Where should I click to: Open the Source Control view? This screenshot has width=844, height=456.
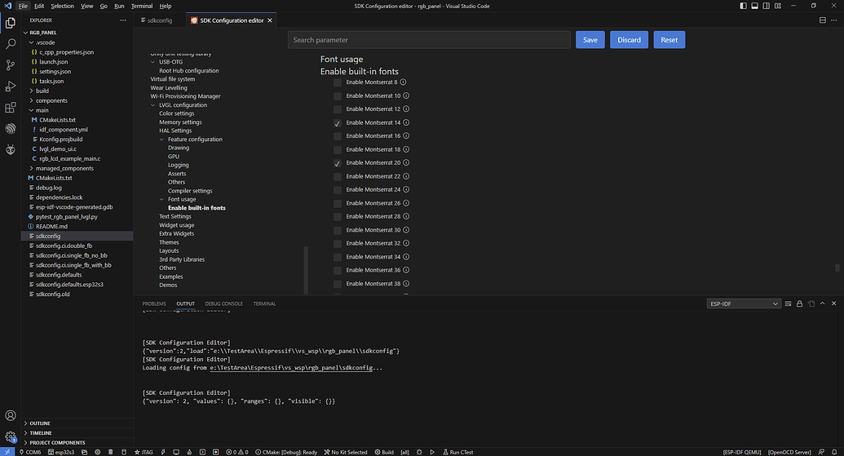tap(11, 65)
